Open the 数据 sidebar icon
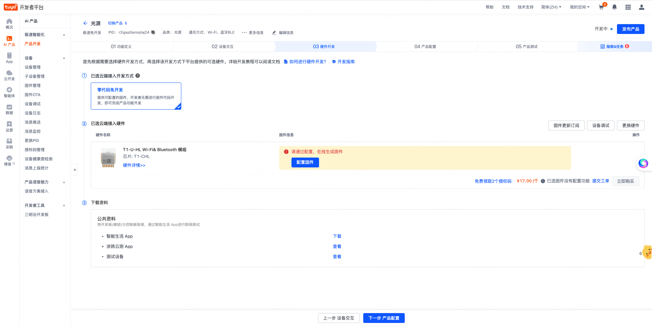 coord(9,109)
